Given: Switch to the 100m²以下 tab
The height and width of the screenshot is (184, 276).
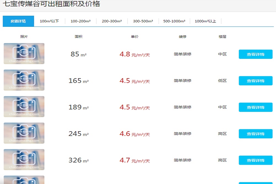Looking at the screenshot, I should pyautogui.click(x=49, y=21).
